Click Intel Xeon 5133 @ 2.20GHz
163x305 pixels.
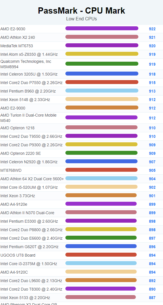click(x=25, y=298)
